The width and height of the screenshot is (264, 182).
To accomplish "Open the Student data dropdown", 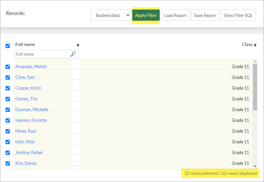I will pyautogui.click(x=111, y=15).
